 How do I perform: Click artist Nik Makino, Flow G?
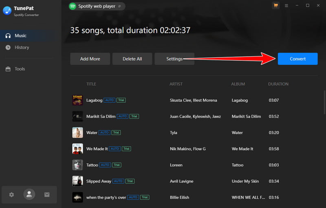pyautogui.click(x=187, y=149)
